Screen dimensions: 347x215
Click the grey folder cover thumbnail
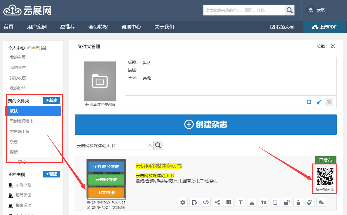[x=100, y=81]
